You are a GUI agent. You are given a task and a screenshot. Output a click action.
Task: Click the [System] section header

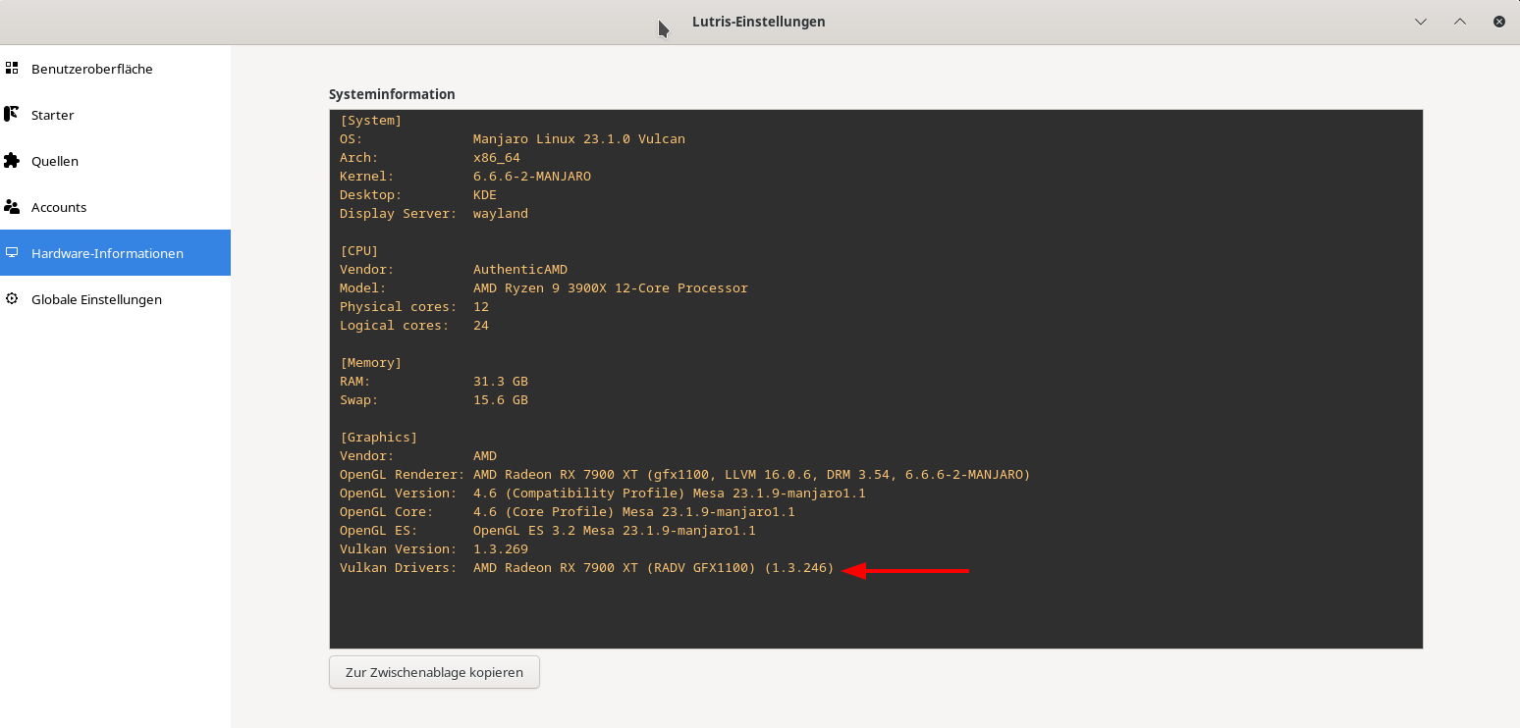[x=371, y=120]
